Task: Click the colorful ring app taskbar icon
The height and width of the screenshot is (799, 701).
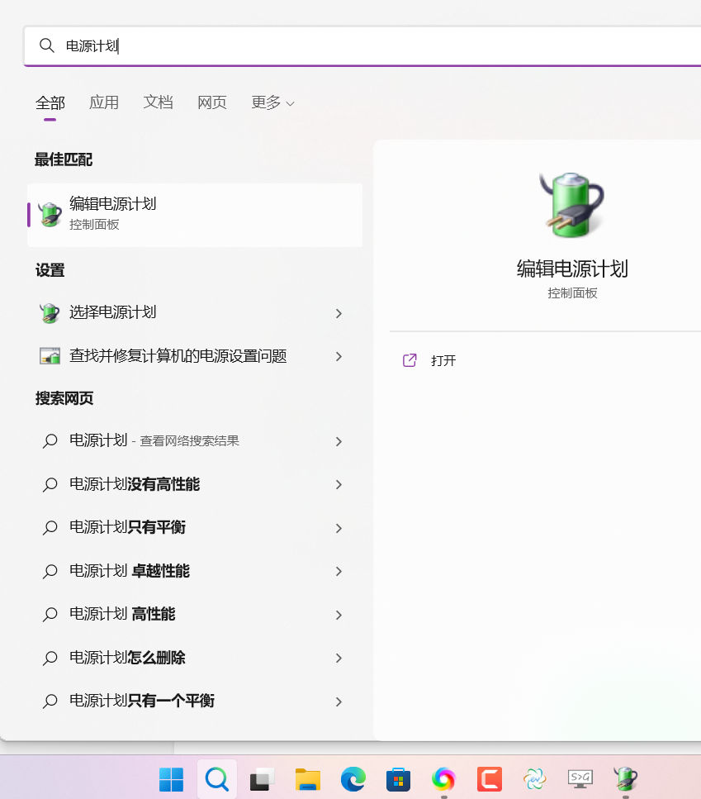Action: 444,778
